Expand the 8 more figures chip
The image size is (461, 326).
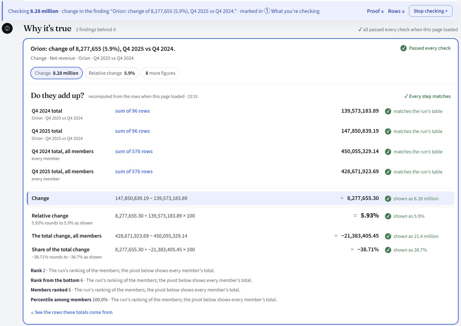coord(160,73)
